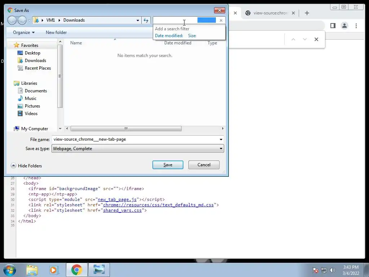Go to next find result in Chrome

pos(305,39)
